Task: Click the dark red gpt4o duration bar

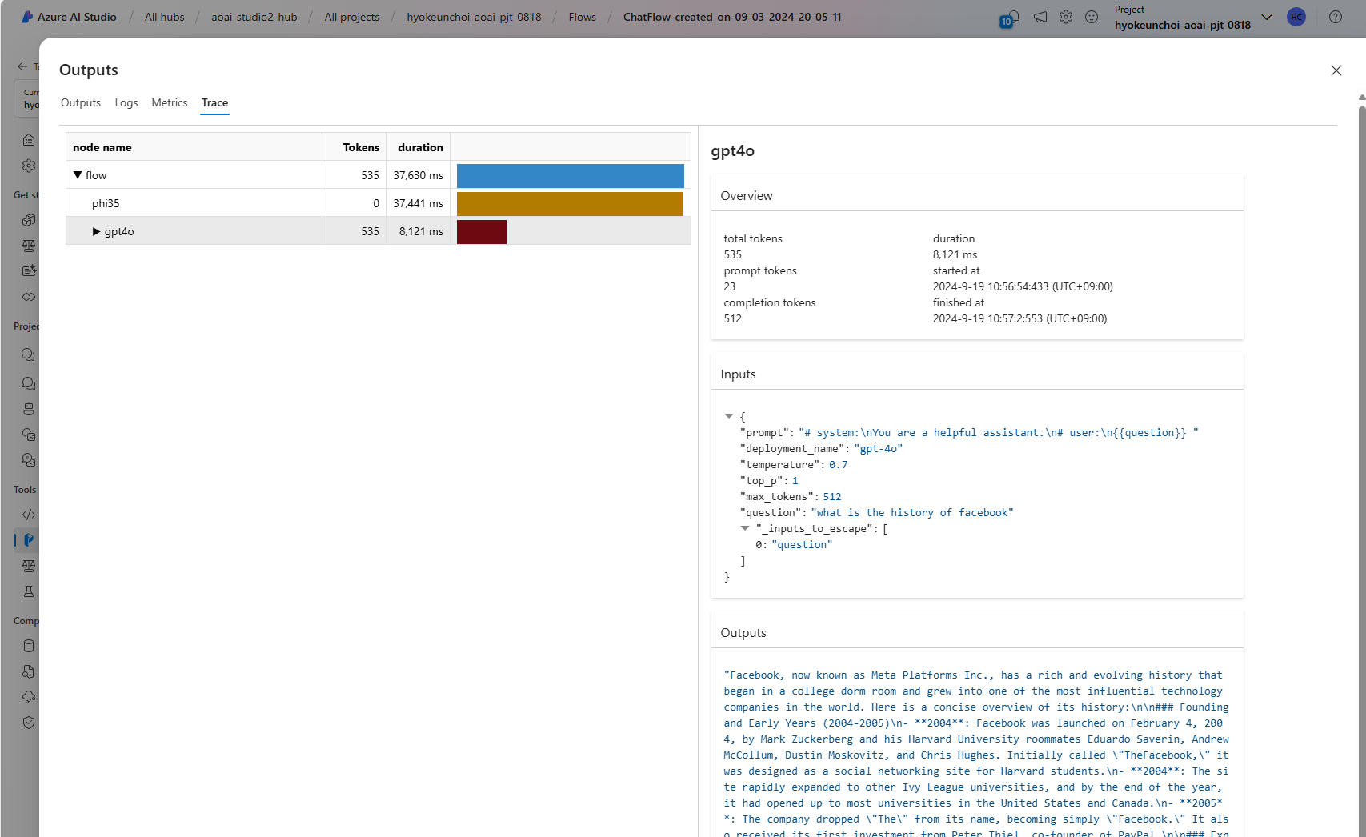Action: coord(482,232)
